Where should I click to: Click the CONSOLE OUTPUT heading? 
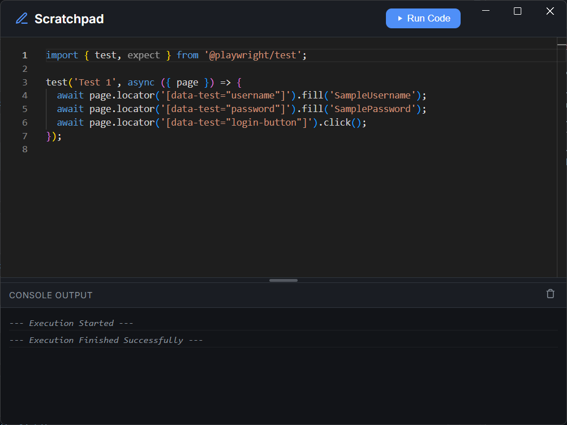(x=50, y=295)
